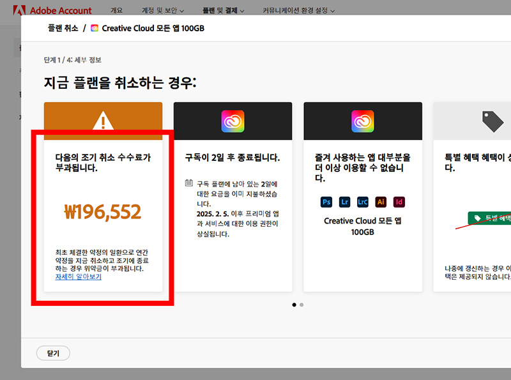The height and width of the screenshot is (380, 511).
Task: Click the ₩196,552 fee amount
Action: pyautogui.click(x=103, y=212)
